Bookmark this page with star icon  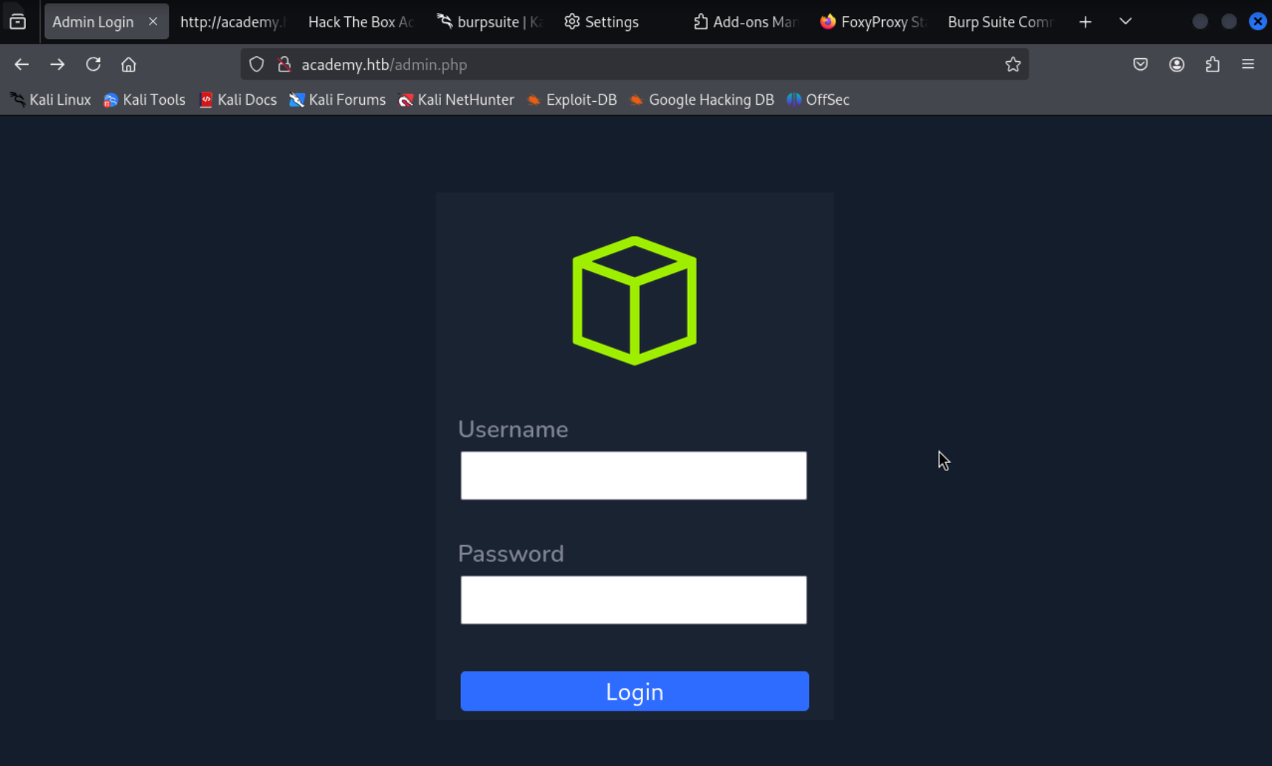tap(1012, 65)
